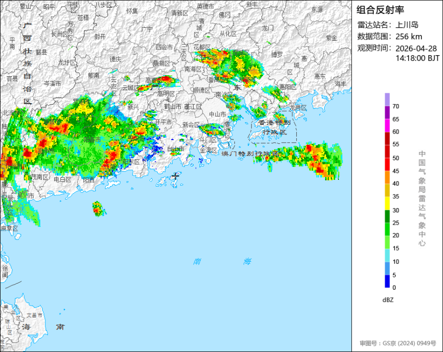Click the 鹤山市 map label

click(x=173, y=107)
